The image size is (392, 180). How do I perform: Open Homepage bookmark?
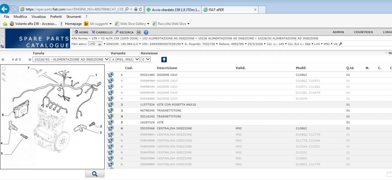pos(71,24)
